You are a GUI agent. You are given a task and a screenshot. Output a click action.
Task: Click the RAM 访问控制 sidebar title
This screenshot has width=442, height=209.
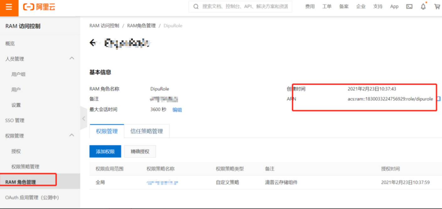23,26
